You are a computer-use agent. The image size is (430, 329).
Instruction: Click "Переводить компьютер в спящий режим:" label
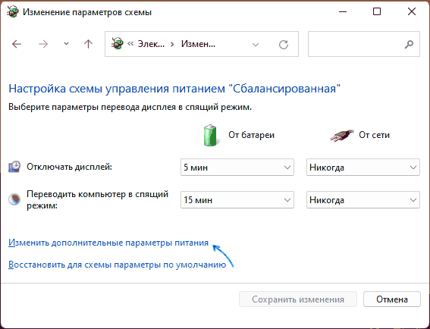click(97, 199)
